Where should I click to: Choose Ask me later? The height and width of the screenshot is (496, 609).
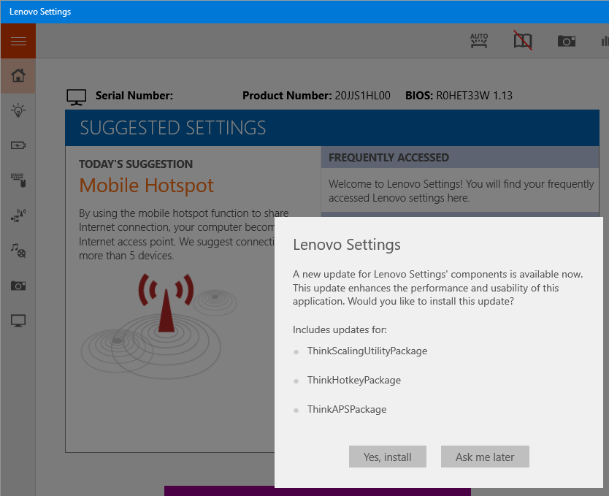(485, 457)
